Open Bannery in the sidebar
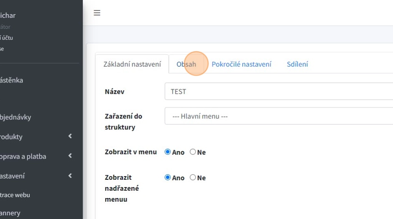393x219 pixels. pos(10,213)
